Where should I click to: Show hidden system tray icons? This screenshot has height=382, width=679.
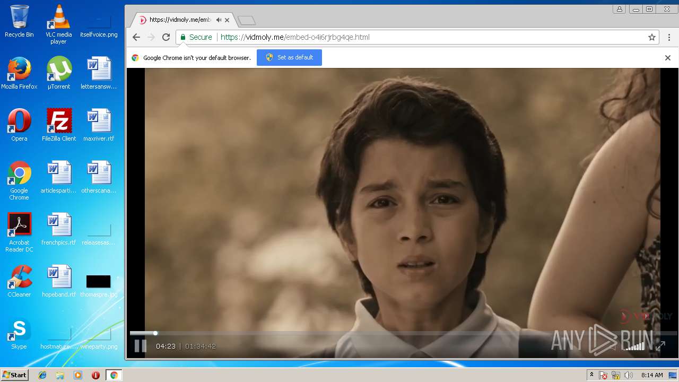pyautogui.click(x=591, y=375)
